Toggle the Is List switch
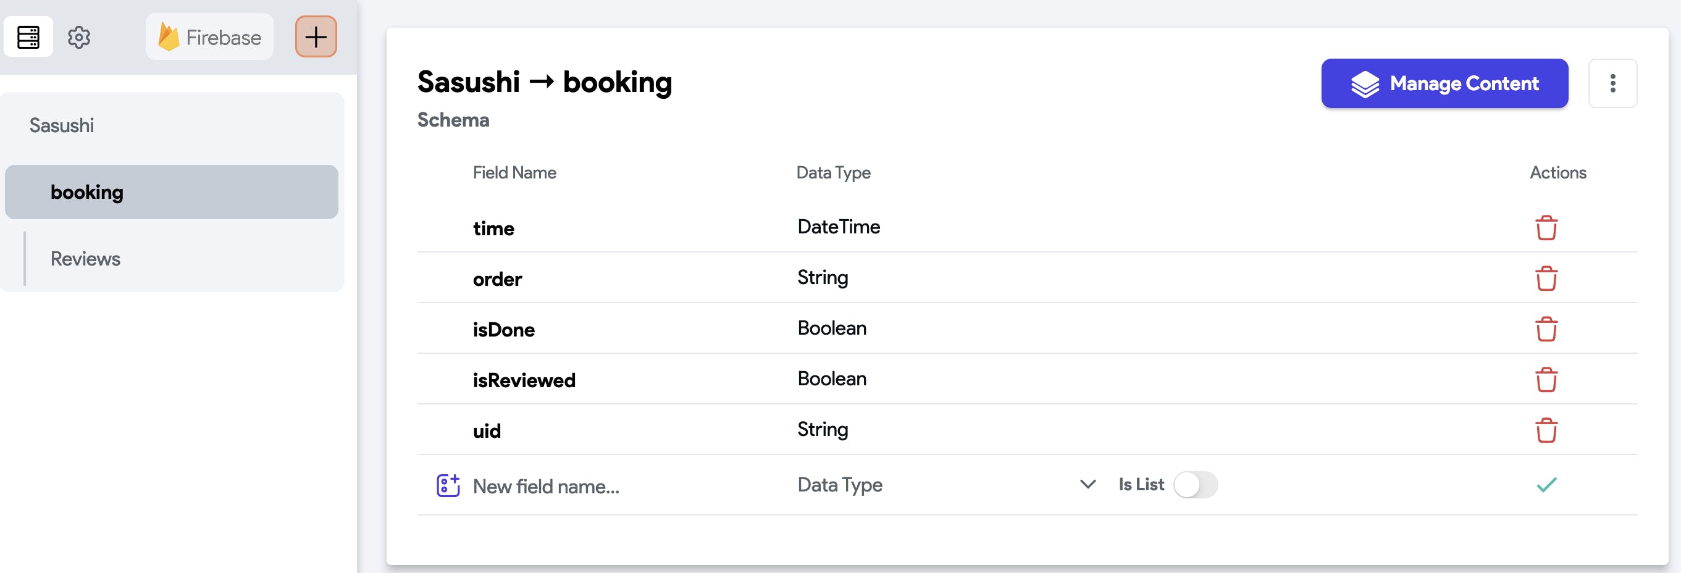The image size is (1681, 573). (1195, 485)
